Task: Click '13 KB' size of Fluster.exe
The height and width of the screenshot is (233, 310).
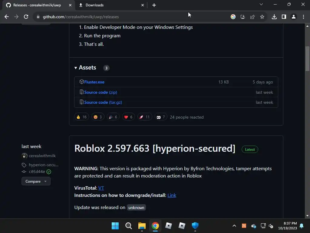Action: point(224,82)
